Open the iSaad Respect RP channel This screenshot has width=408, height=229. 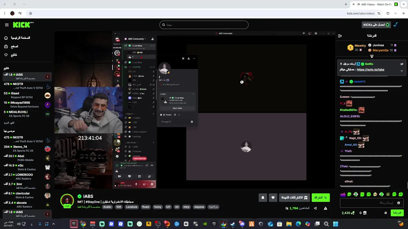tap(27, 95)
